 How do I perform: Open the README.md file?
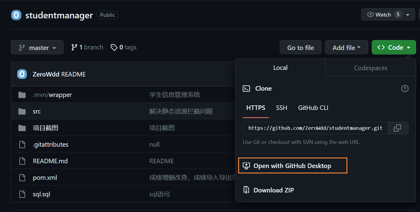(50, 161)
